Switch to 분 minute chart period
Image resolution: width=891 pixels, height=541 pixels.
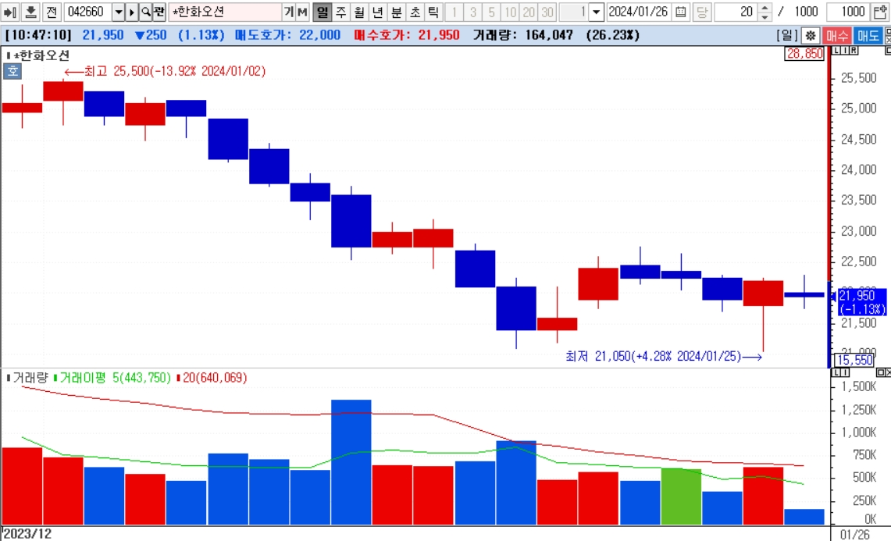[x=397, y=12]
